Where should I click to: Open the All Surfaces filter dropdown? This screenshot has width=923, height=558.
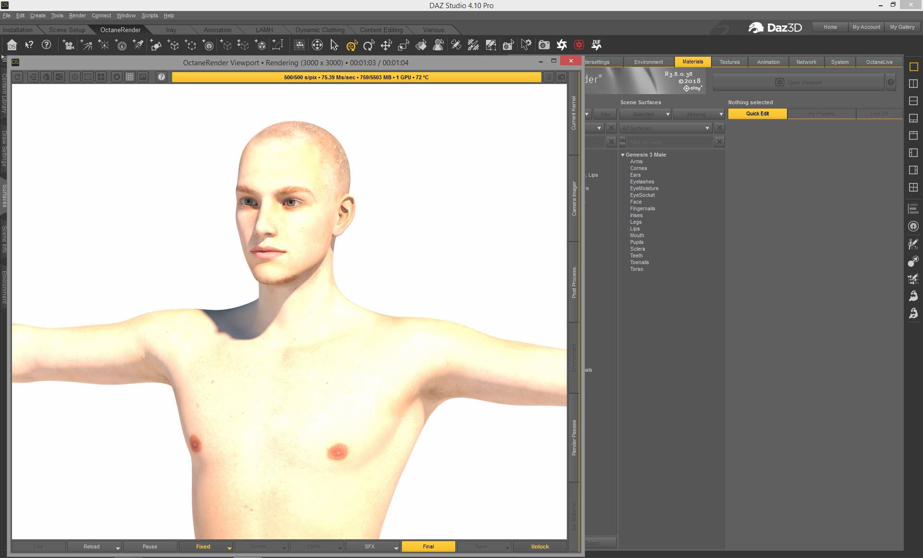[707, 128]
